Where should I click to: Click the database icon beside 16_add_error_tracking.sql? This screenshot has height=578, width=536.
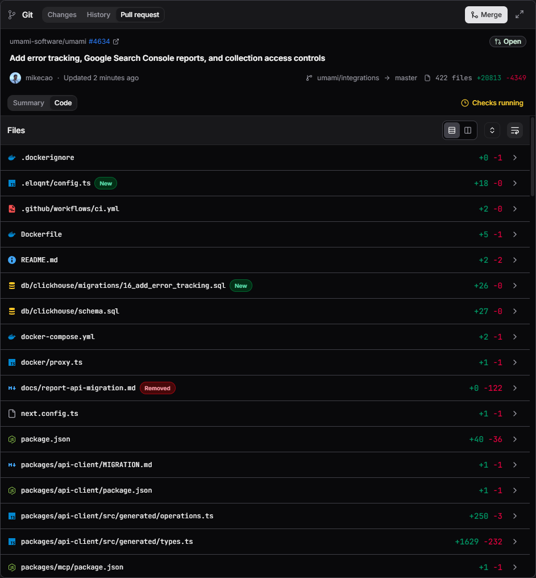(12, 286)
